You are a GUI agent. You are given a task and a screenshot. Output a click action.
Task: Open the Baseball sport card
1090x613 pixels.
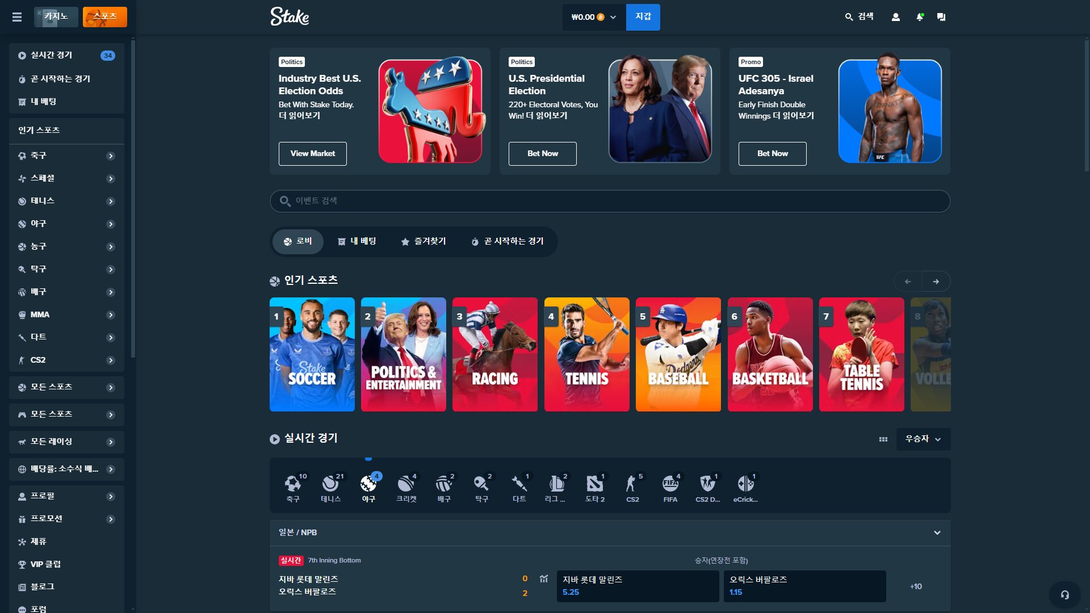[x=678, y=354]
